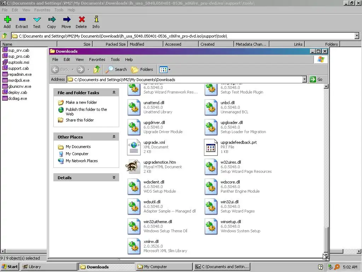Screen dimensions: 362x272
Task: Open My Computer from Other Places
Action: coord(77,154)
